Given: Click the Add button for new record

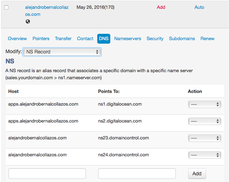Looking at the screenshot, I should [197, 174].
